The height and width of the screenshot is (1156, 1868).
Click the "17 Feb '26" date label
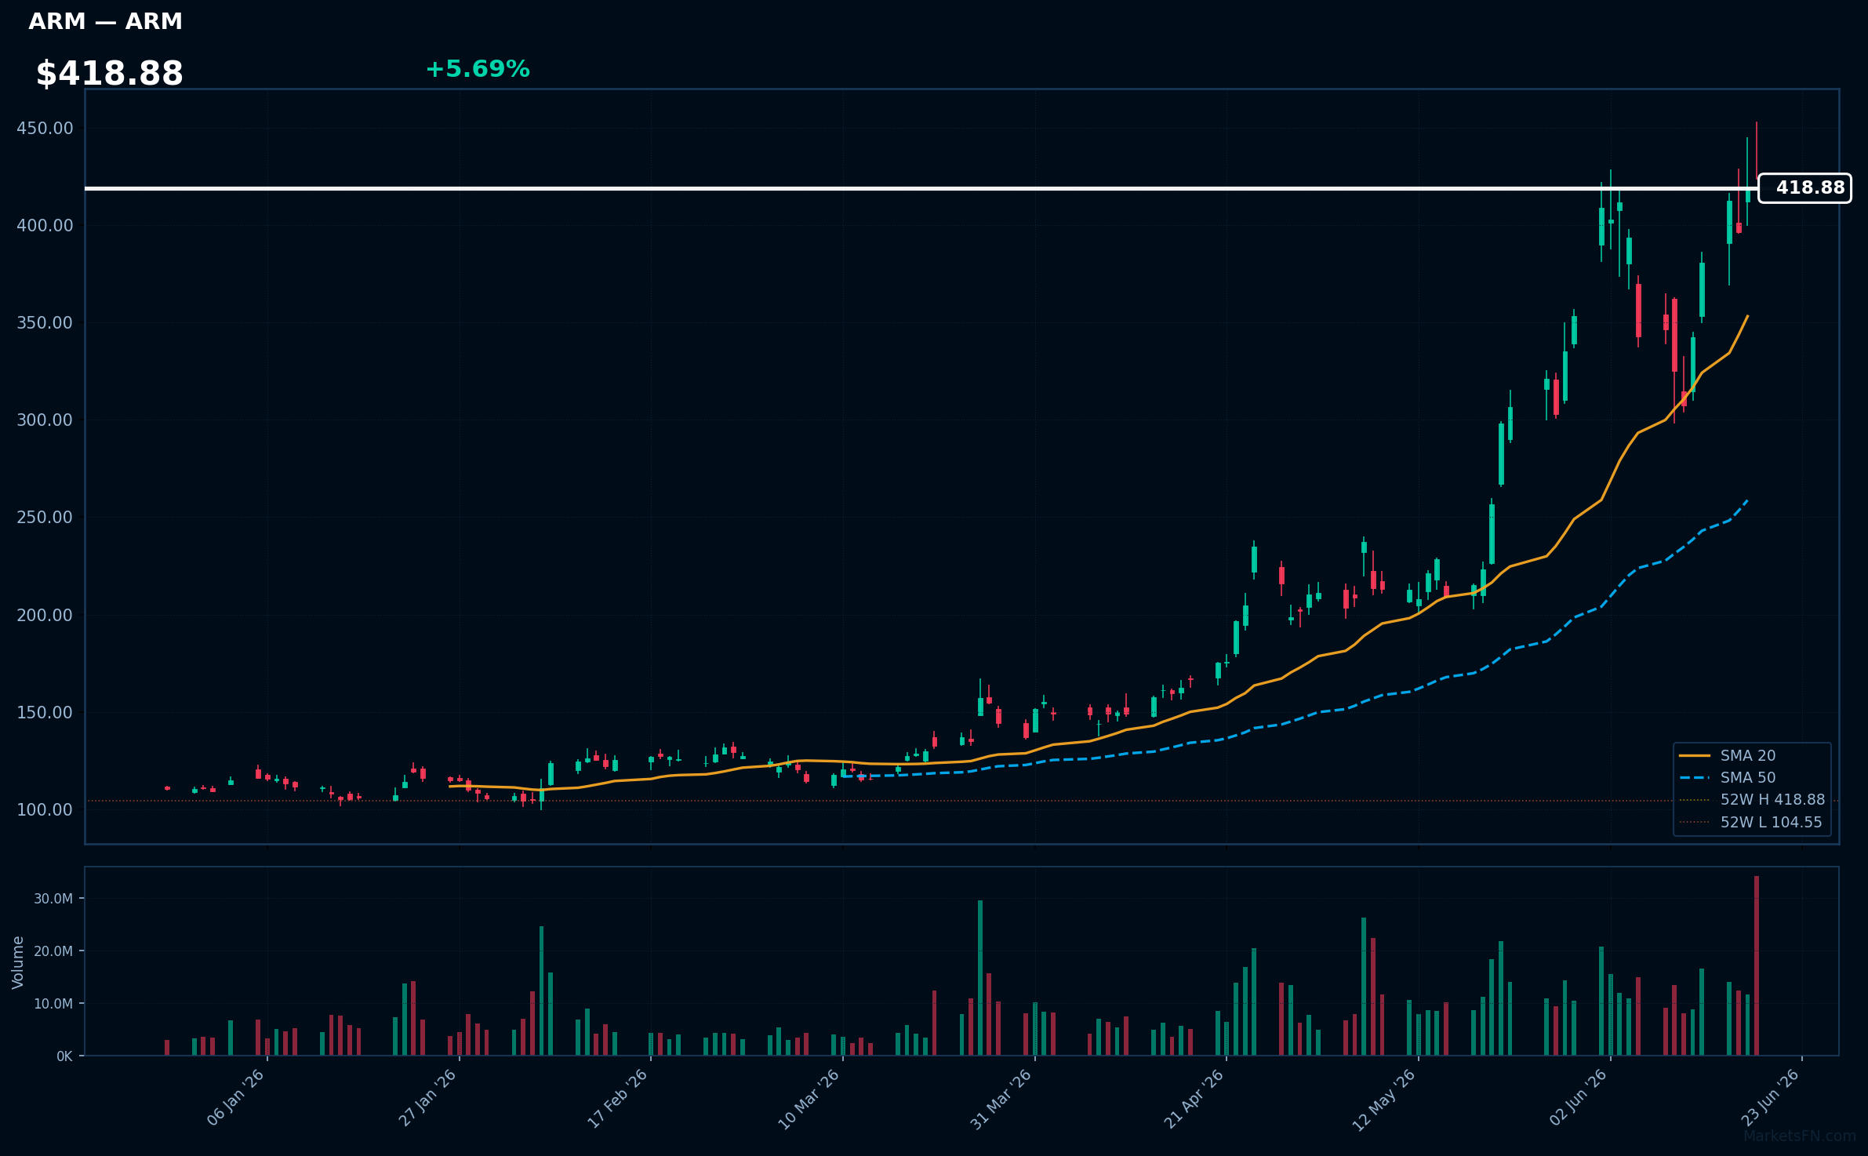pyautogui.click(x=618, y=1098)
